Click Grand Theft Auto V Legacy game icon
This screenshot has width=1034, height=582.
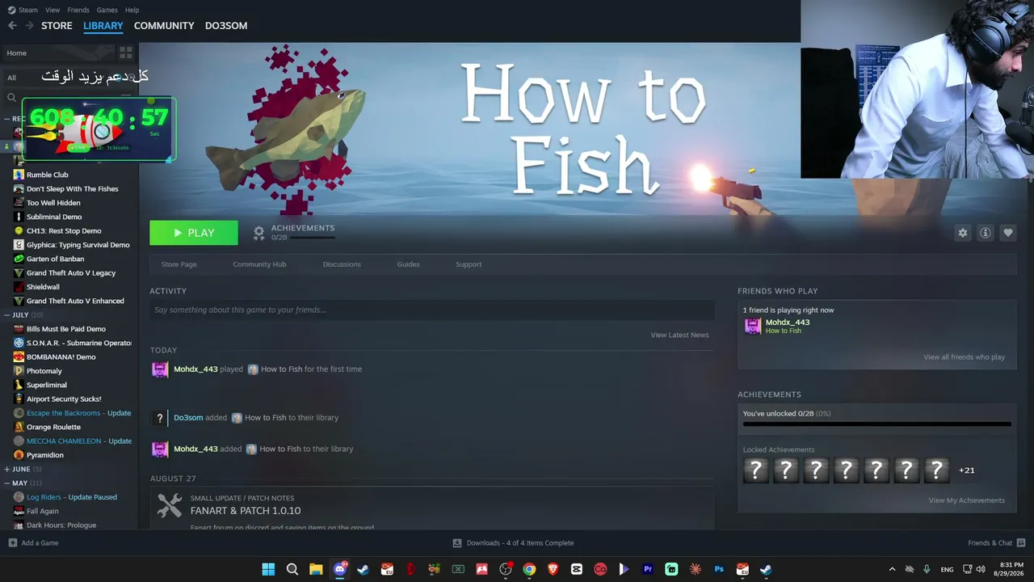coord(19,273)
